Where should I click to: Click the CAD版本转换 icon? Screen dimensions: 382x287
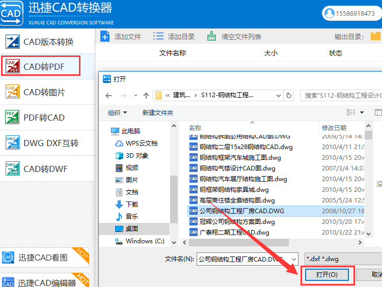12,42
